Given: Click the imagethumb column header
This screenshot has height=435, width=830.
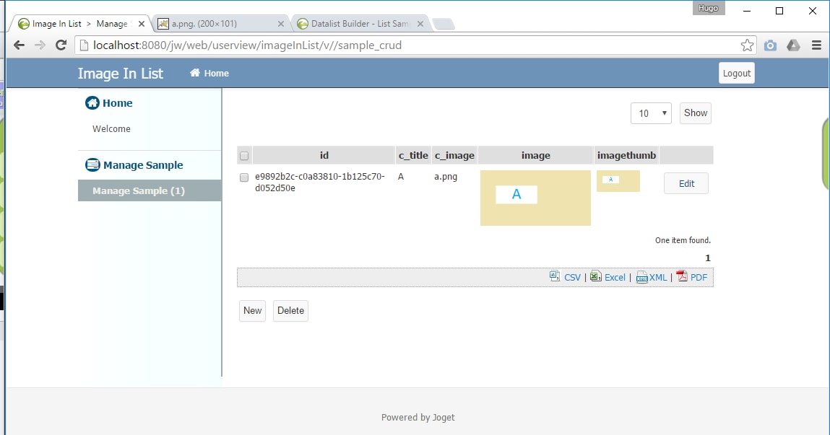Looking at the screenshot, I should point(626,155).
